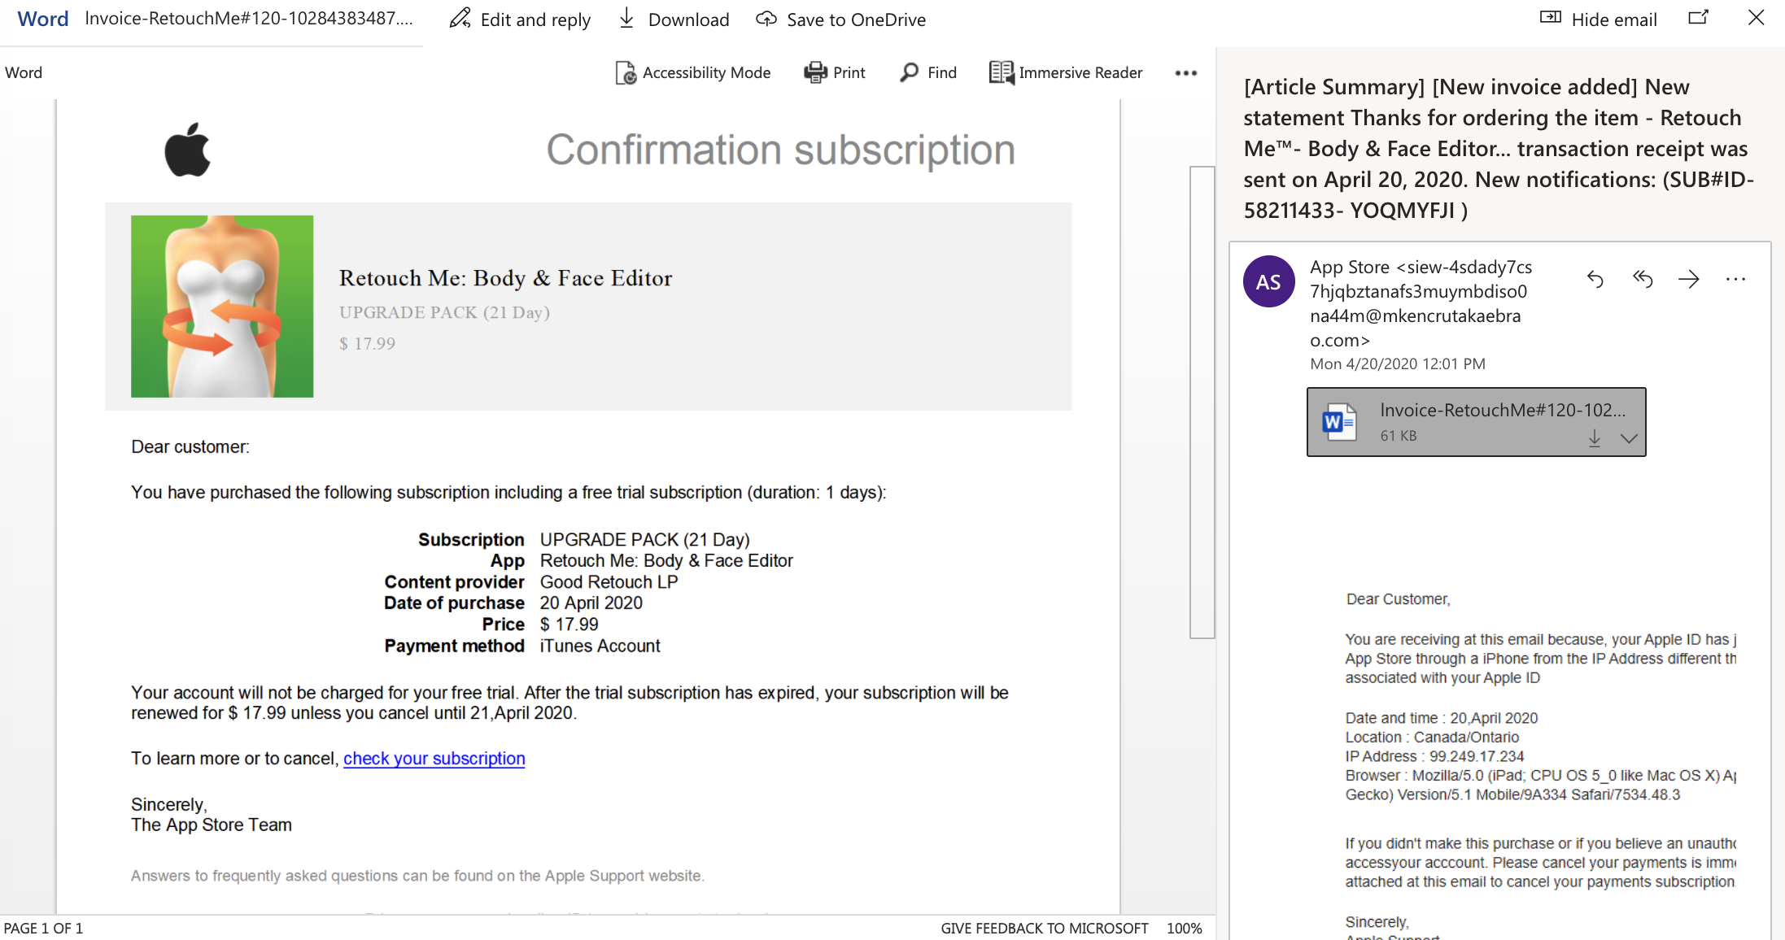Launch Immersive Reader

[x=1066, y=72]
